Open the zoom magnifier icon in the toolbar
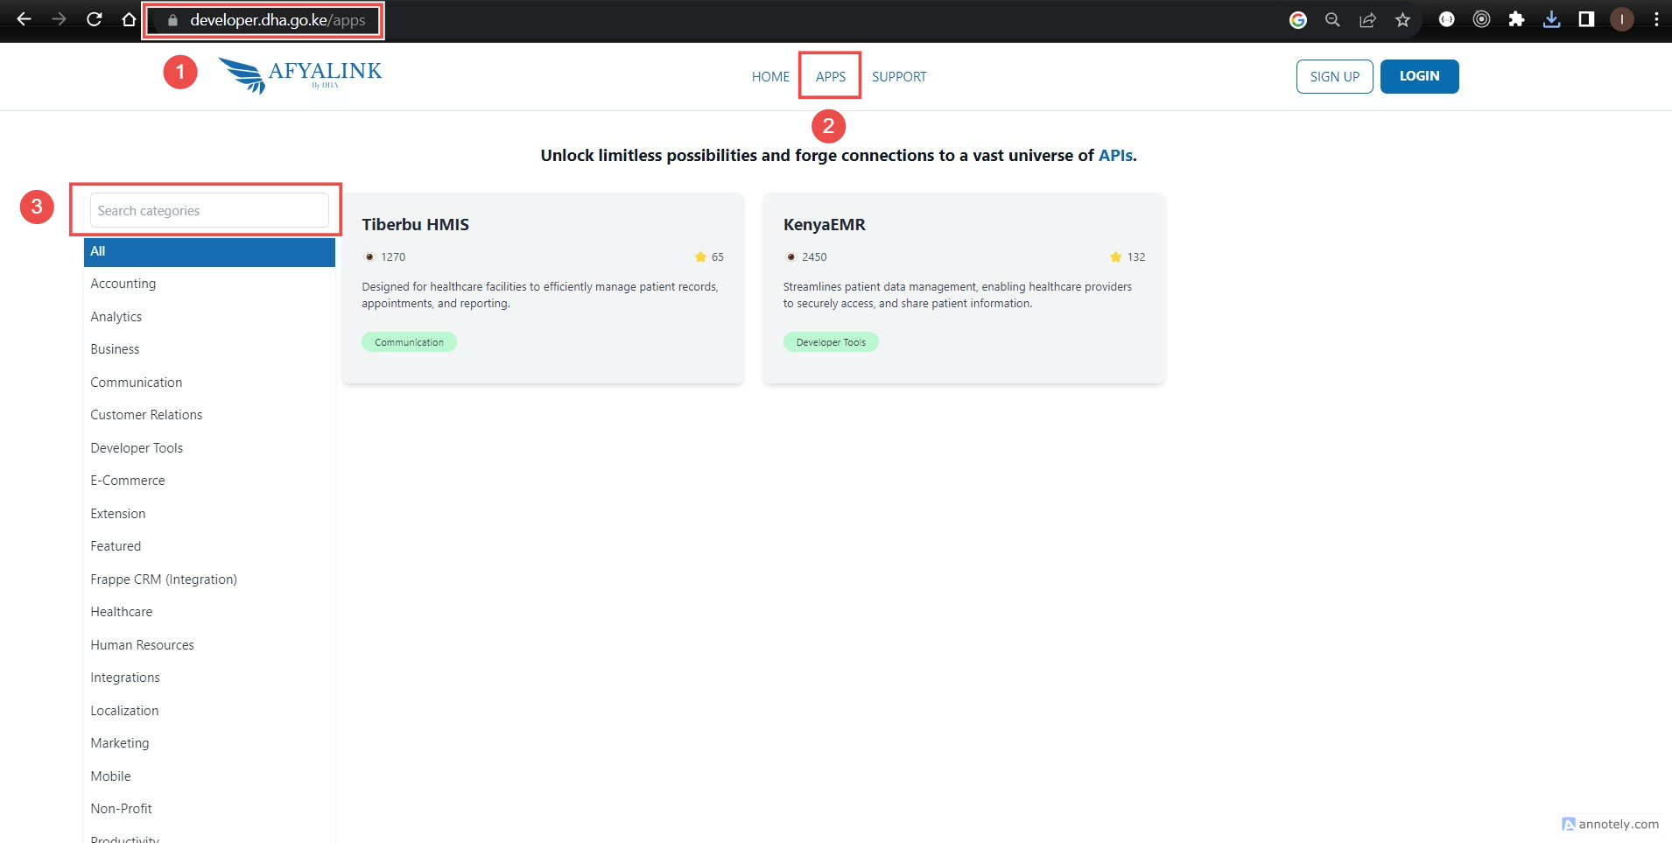Viewport: 1672px width, 843px height. (1332, 20)
